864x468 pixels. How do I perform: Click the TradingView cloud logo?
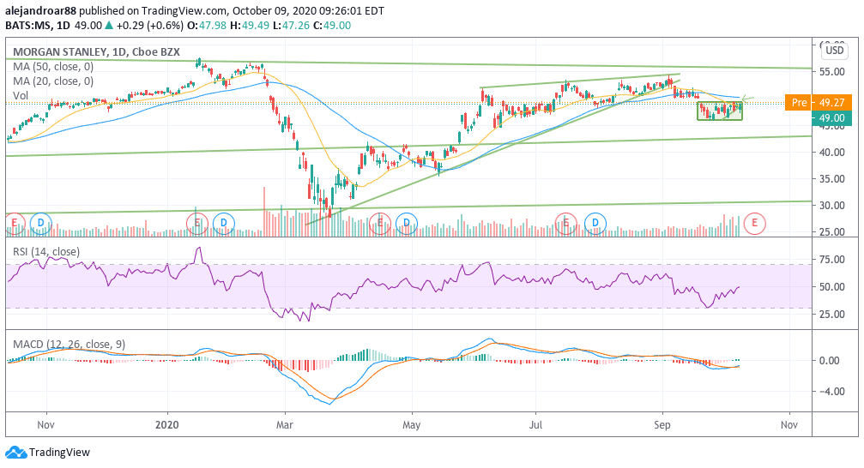click(x=15, y=453)
